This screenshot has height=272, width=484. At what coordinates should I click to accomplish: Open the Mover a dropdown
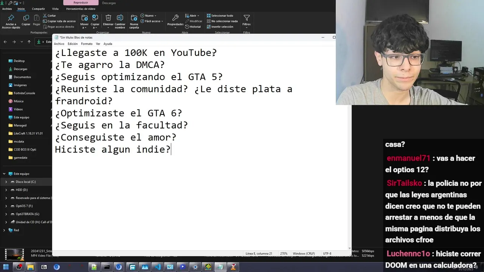coord(84,22)
